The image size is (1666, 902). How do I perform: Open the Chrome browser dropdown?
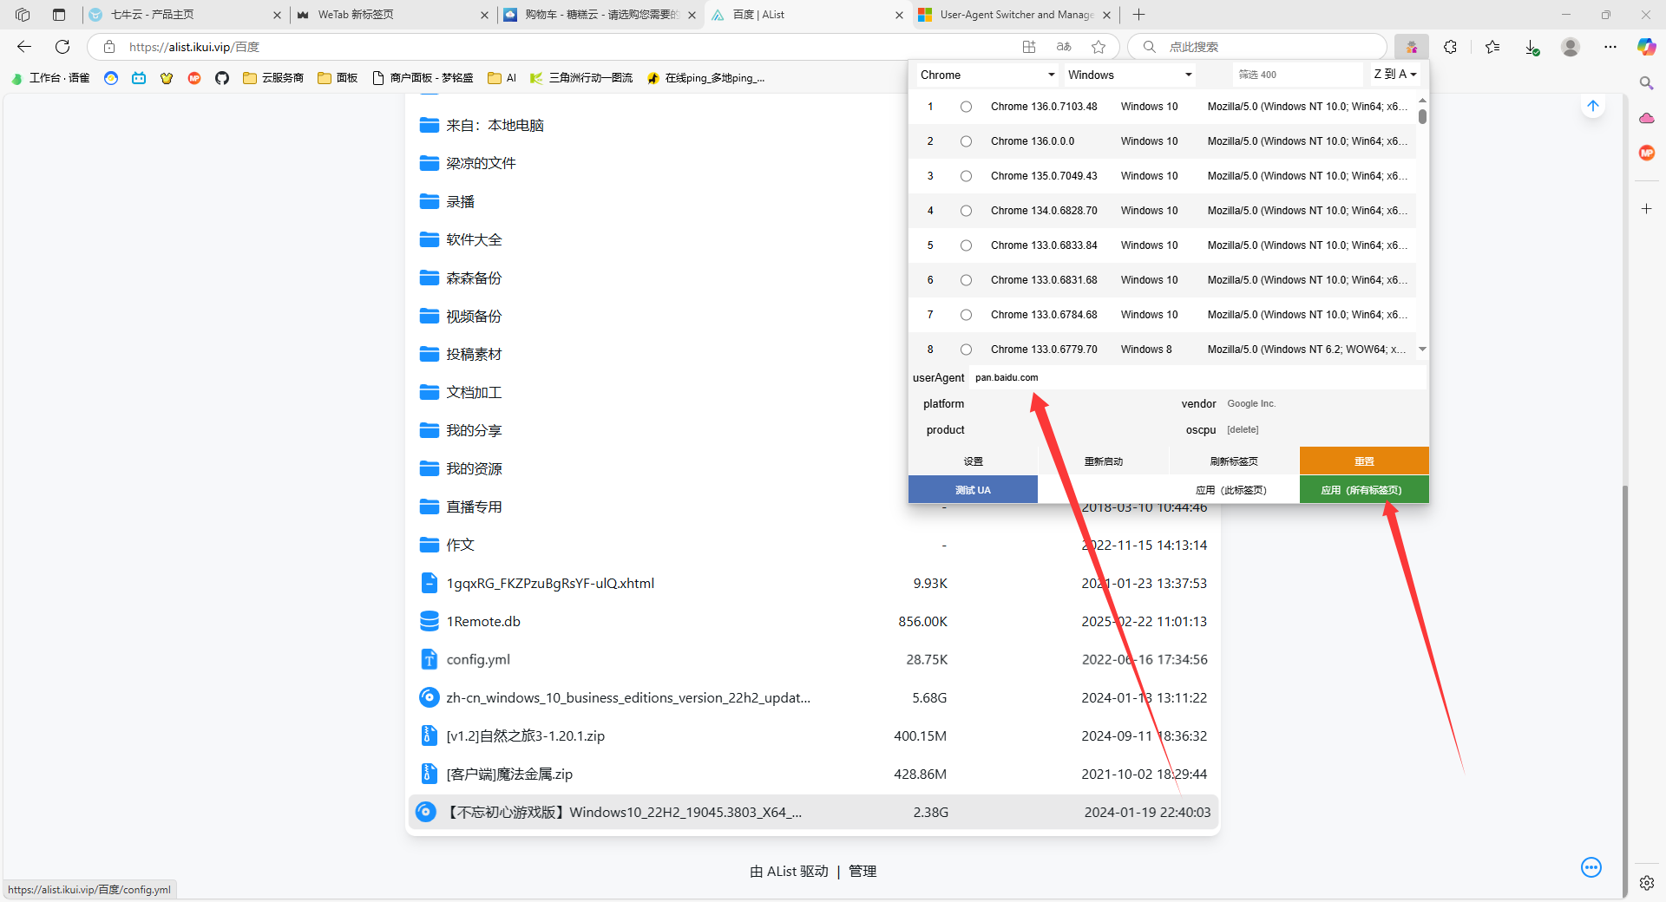987,75
